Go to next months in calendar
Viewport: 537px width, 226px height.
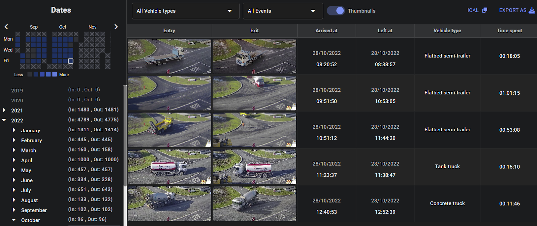coord(116,27)
